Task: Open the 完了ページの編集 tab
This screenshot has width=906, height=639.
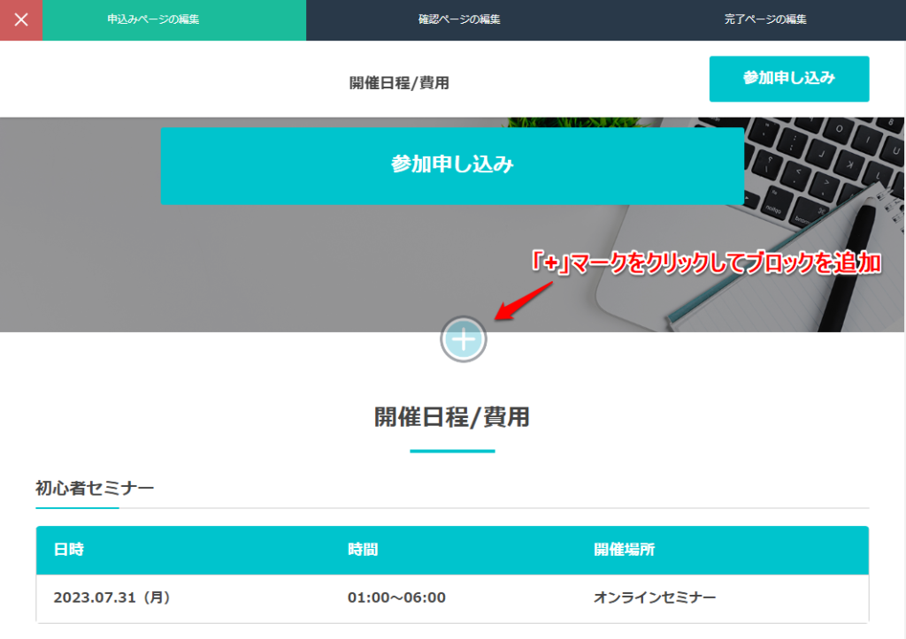Action: (765, 20)
